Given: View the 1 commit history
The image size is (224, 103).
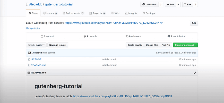Looking at the screenshot, I should [x=47, y=36].
